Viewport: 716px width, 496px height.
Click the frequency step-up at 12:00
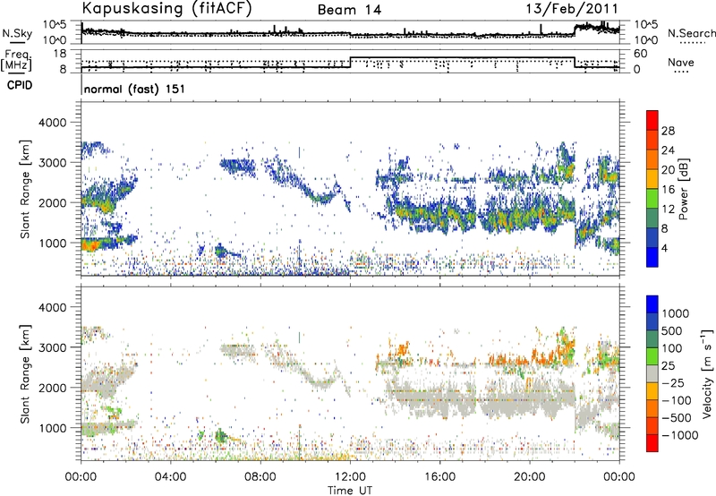(x=350, y=63)
